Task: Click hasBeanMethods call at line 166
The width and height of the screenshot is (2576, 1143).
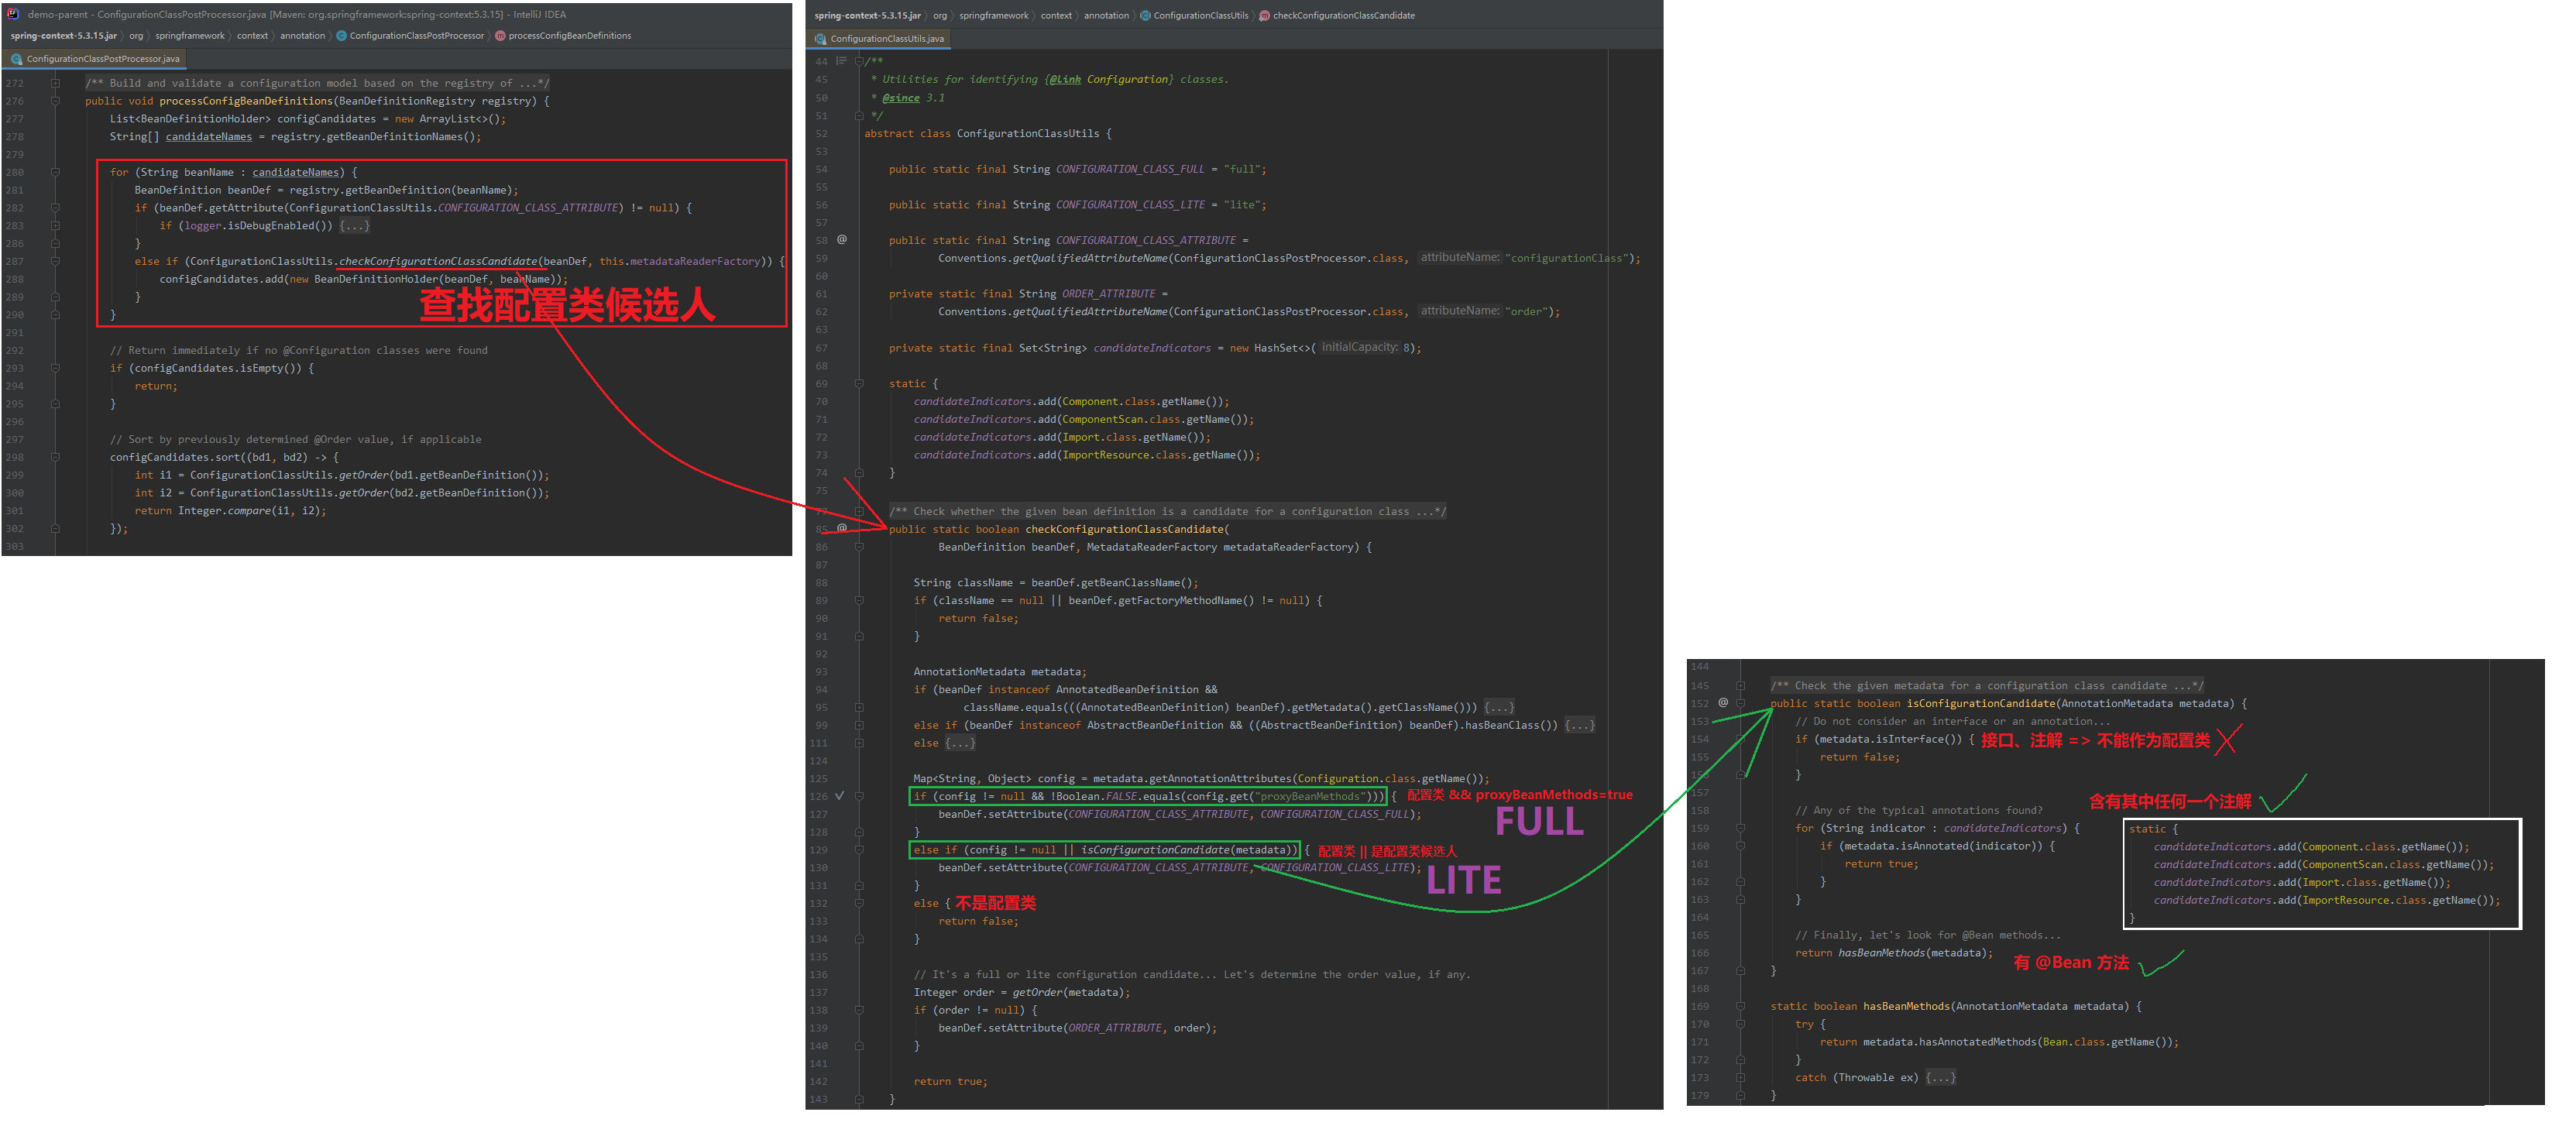Action: coord(1881,953)
